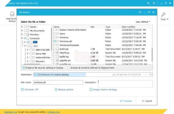
Task: Enable Include all contents referred to Reparse Point
Action: point(69,68)
